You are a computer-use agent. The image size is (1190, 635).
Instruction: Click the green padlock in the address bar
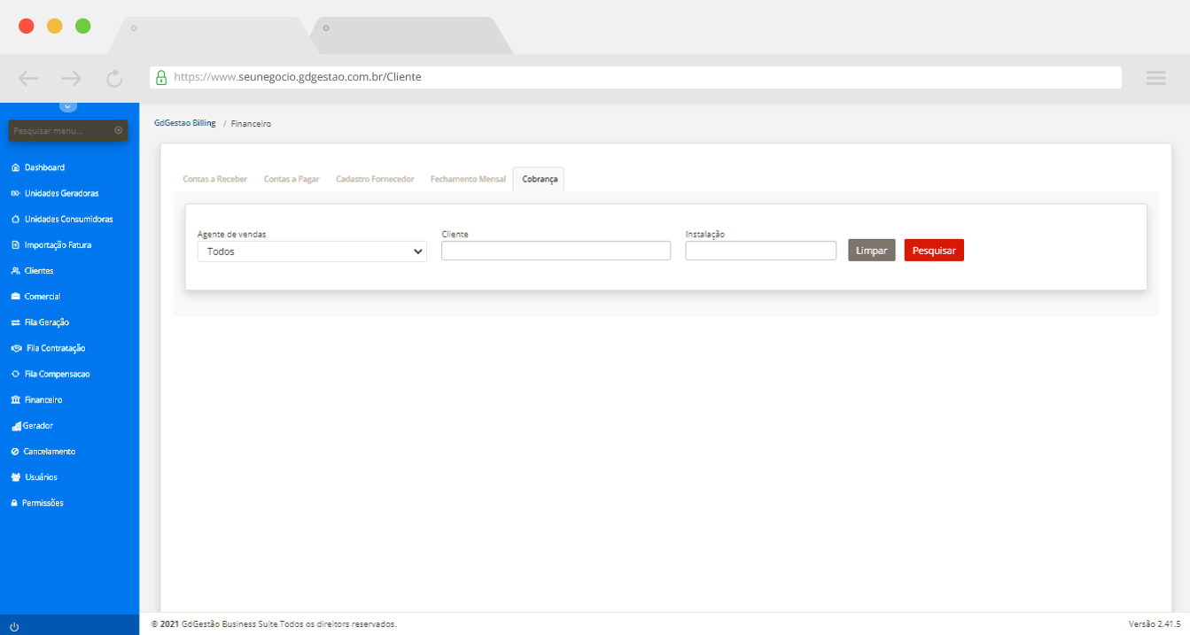(x=161, y=77)
